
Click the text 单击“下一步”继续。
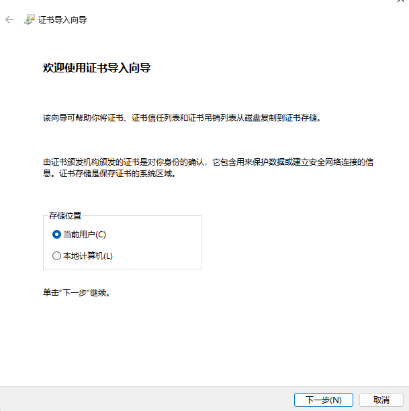pyautogui.click(x=77, y=292)
